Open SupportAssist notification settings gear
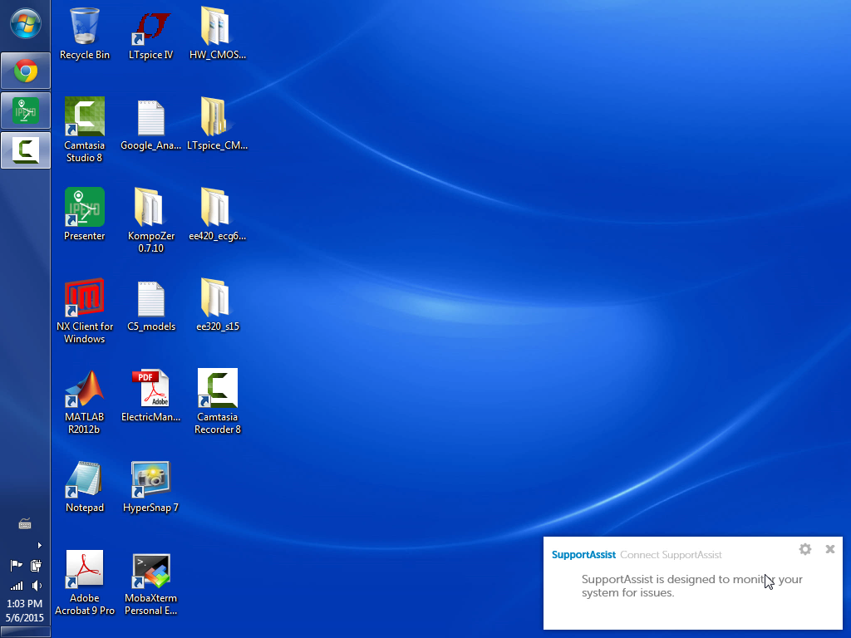 click(x=804, y=549)
